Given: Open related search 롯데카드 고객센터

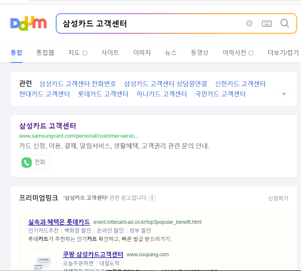Looking at the screenshot, I should click(x=103, y=94).
